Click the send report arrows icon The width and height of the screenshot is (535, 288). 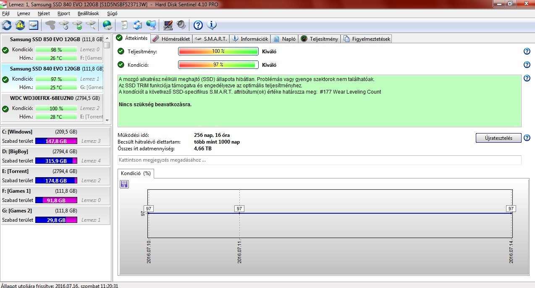(137, 25)
